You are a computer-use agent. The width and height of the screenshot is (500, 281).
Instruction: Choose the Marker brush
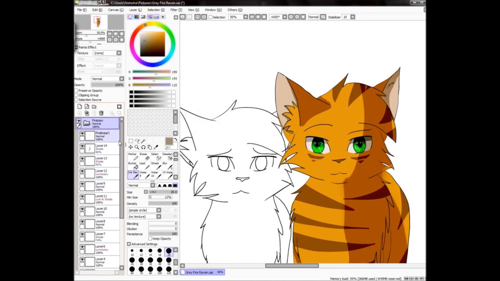(133, 157)
